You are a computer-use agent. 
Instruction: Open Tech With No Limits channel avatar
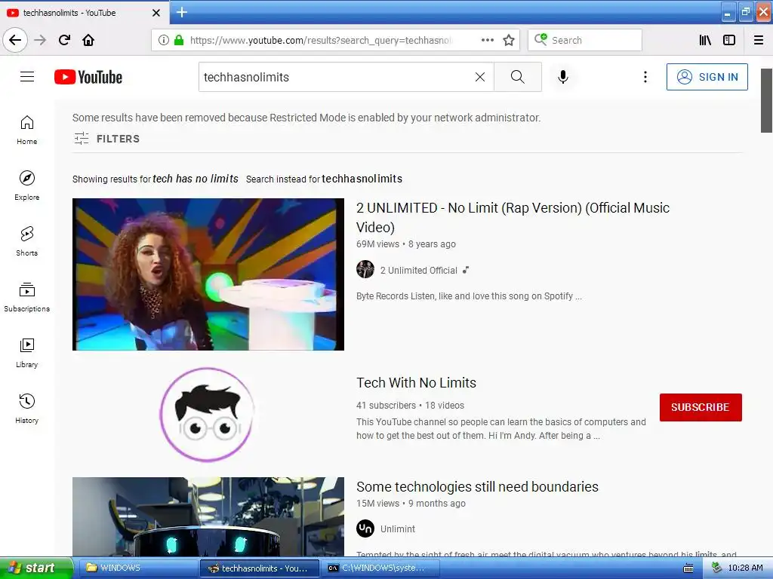pyautogui.click(x=207, y=415)
